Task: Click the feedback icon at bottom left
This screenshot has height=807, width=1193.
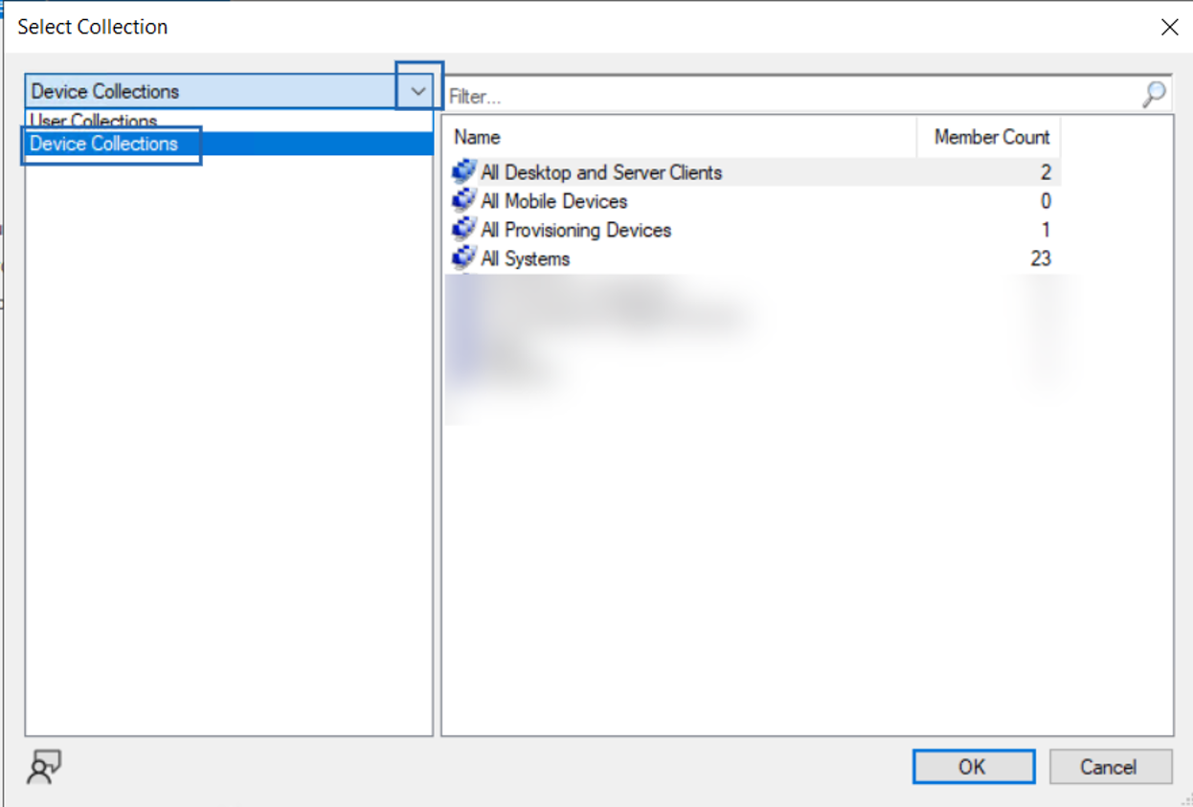Action: tap(44, 767)
